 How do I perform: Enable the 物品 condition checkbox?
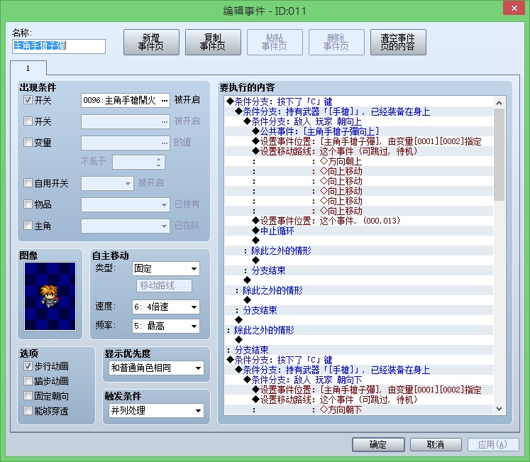pyautogui.click(x=28, y=204)
